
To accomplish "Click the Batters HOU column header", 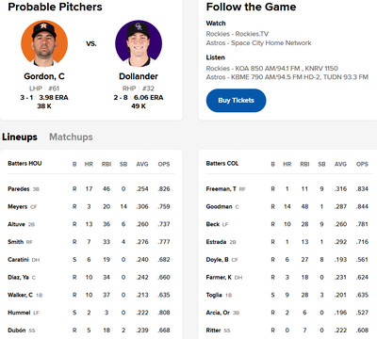I will pos(25,164).
